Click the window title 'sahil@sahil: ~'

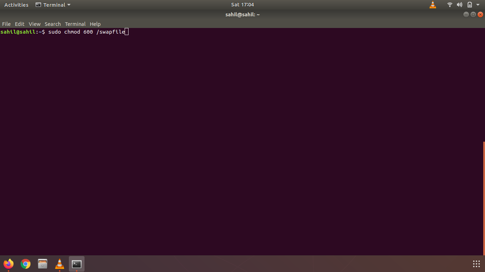(x=243, y=15)
